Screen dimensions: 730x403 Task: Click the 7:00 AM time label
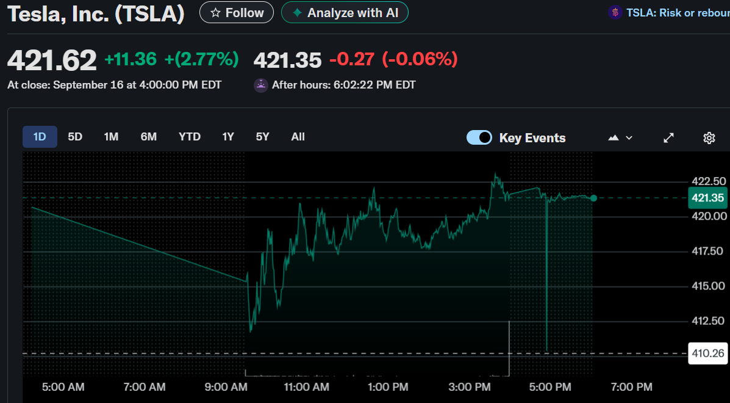click(x=145, y=387)
